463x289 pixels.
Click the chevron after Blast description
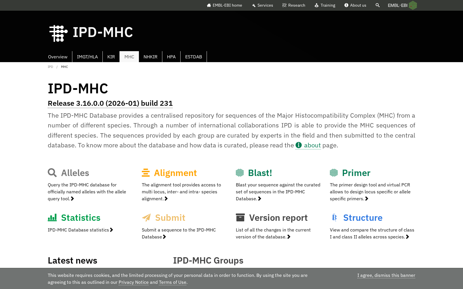(x=260, y=199)
